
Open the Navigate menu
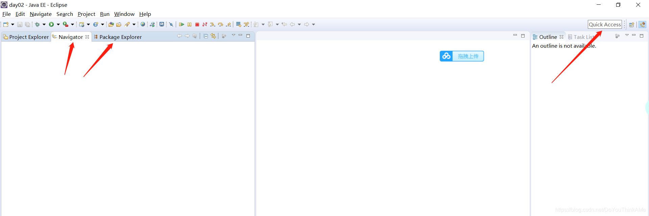[x=41, y=14]
